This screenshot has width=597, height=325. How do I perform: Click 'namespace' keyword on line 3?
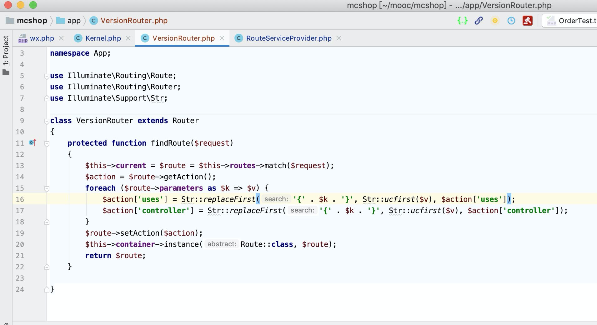click(x=70, y=53)
